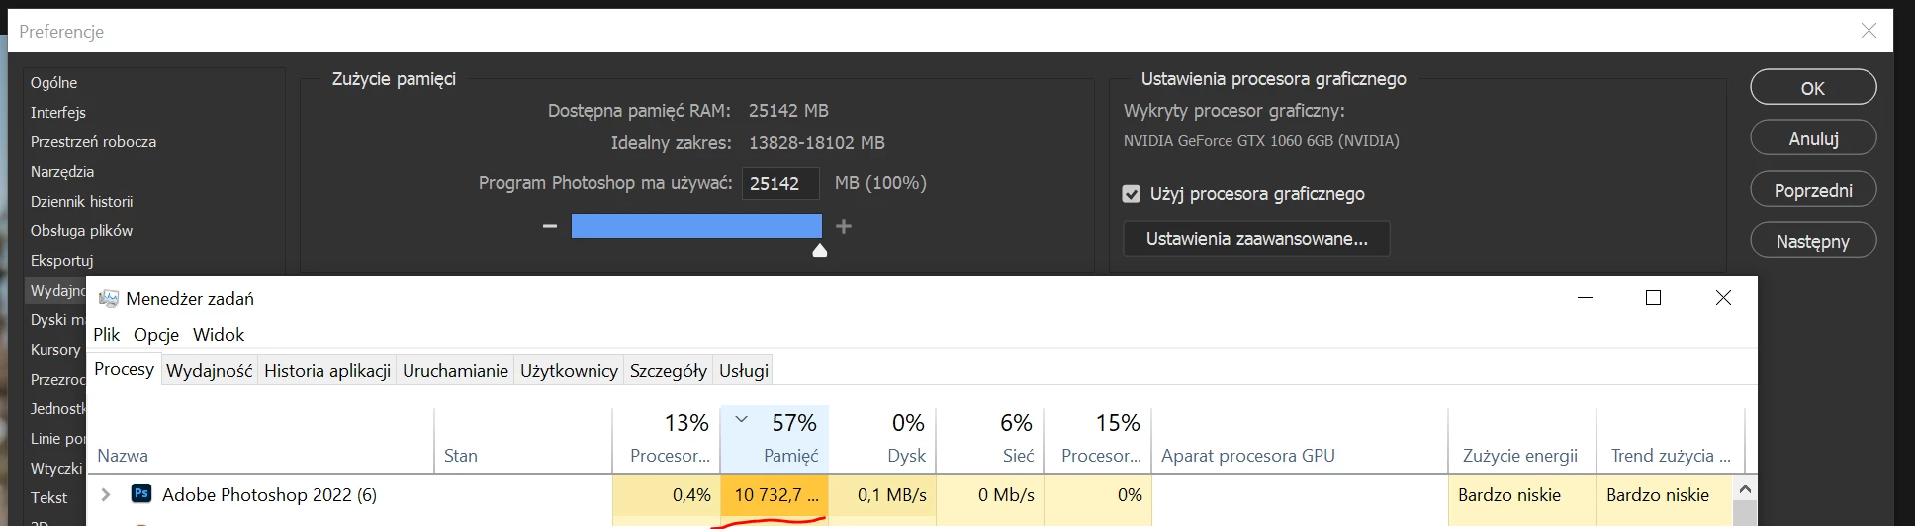1915x529 pixels.
Task: Click the Adobe Photoshop 2022 (6) process name
Action: [269, 495]
